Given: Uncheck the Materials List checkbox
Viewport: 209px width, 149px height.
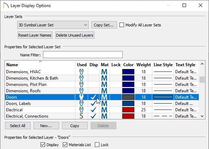Looking at the screenshot, I should 65,145.
